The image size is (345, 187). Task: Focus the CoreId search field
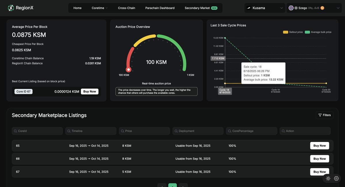pyautogui.click(x=37, y=131)
